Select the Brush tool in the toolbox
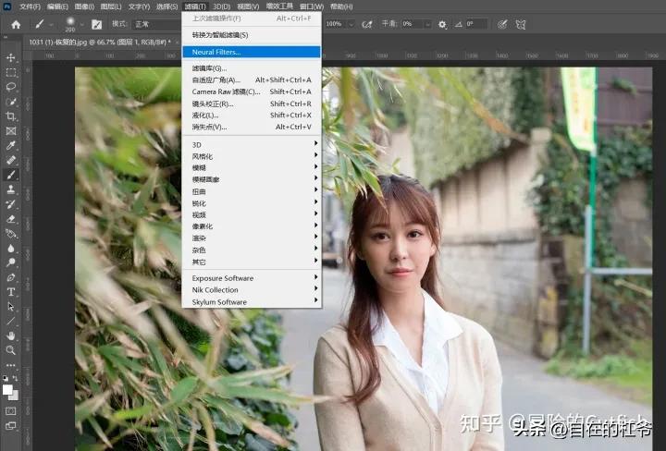 (x=11, y=175)
